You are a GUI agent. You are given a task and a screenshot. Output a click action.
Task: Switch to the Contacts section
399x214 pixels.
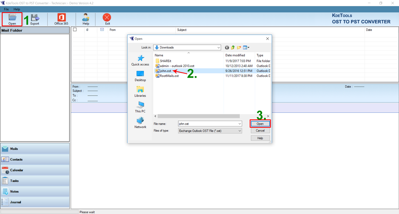pyautogui.click(x=16, y=159)
